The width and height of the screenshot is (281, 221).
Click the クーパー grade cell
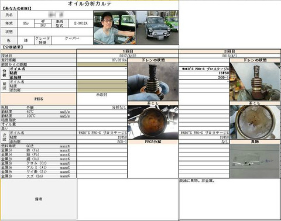point(72,40)
